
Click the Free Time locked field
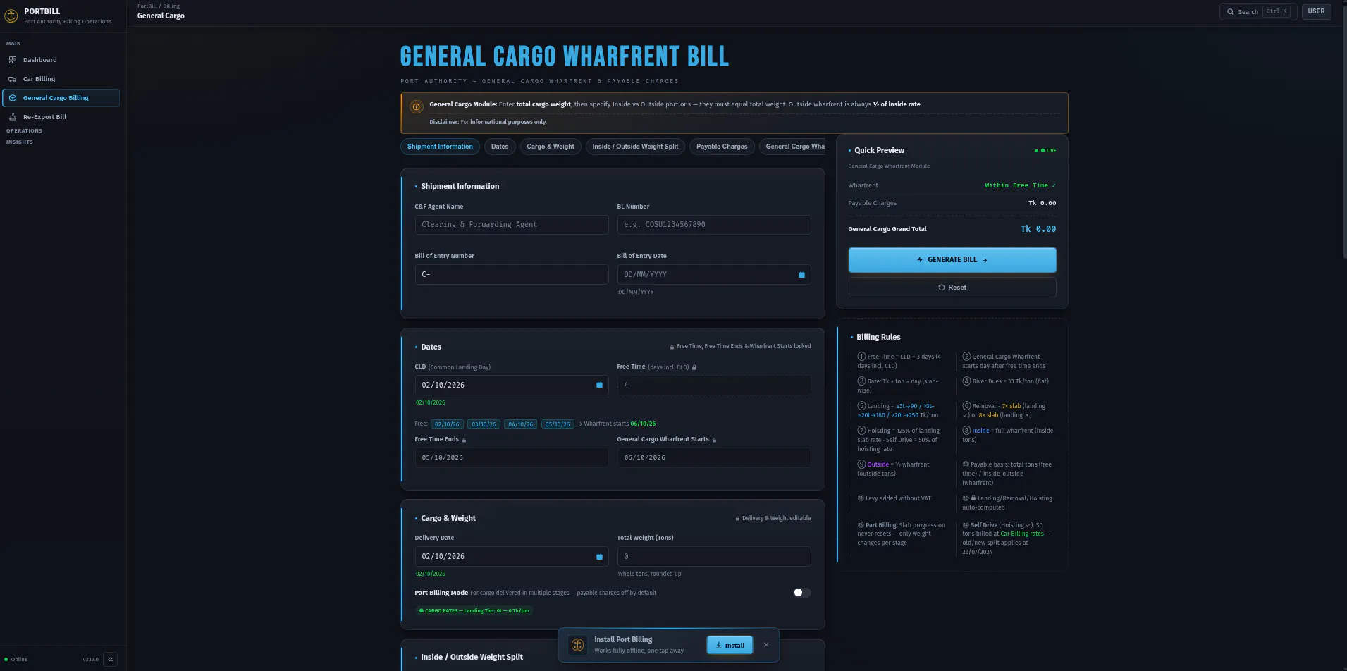click(714, 385)
